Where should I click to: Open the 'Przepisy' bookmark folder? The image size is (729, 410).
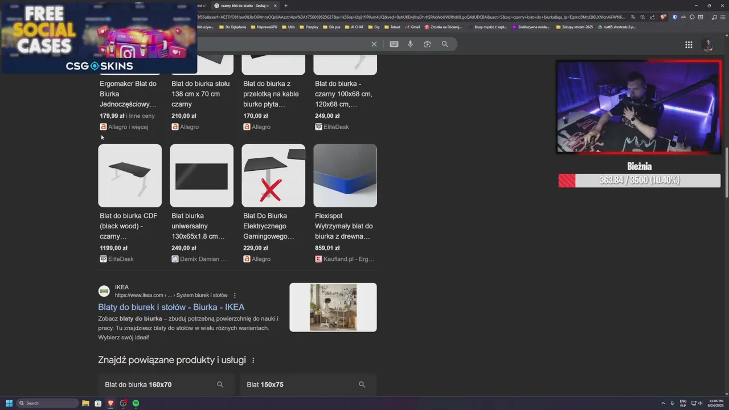pyautogui.click(x=309, y=27)
